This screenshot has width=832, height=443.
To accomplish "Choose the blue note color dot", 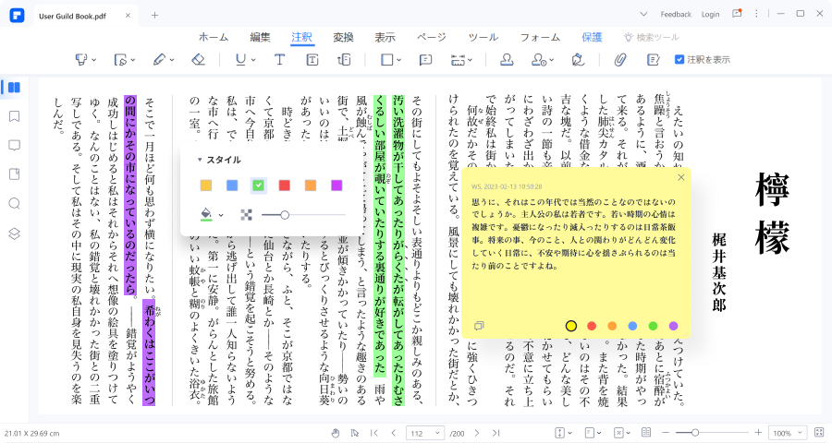I will click(x=632, y=326).
